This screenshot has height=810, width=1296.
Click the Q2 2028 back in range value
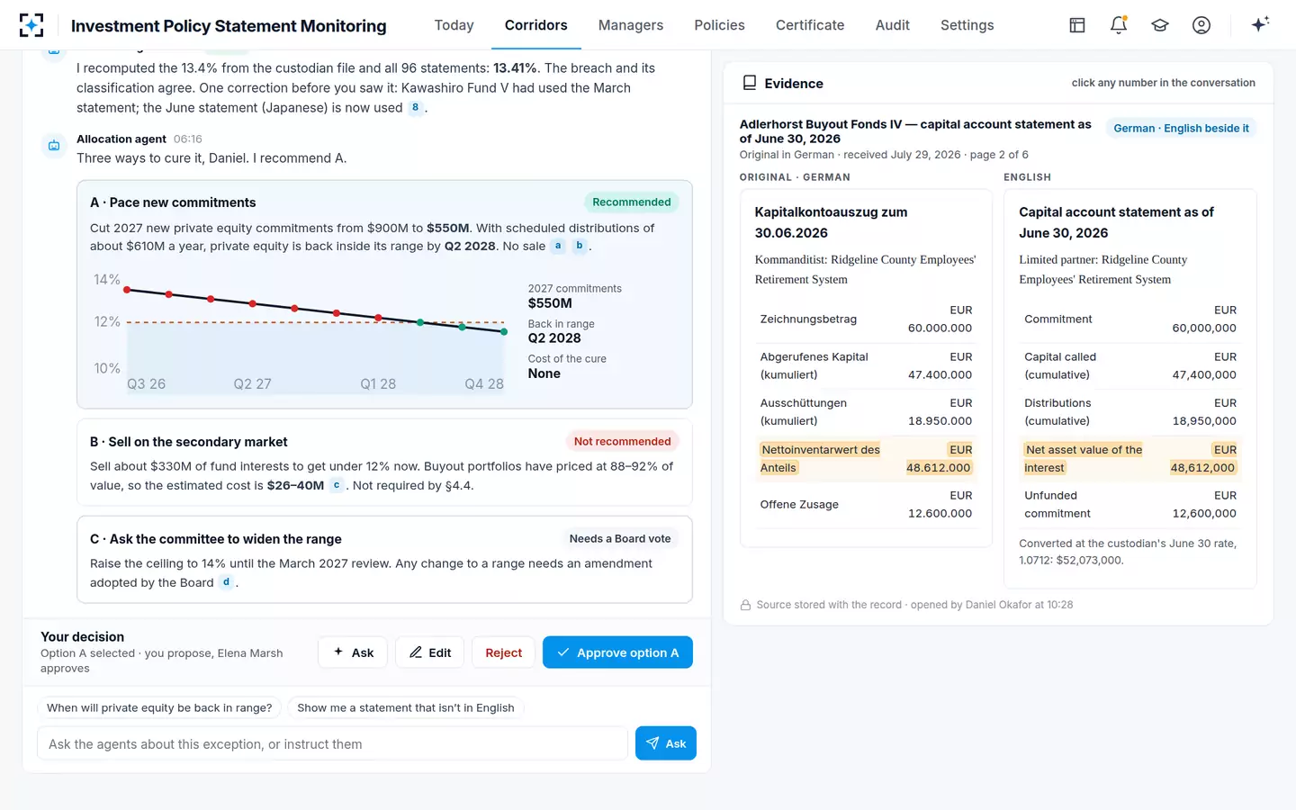[x=554, y=338]
